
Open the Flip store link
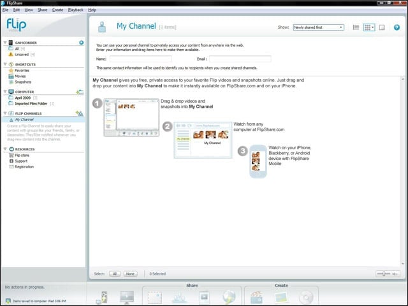[x=19, y=155]
